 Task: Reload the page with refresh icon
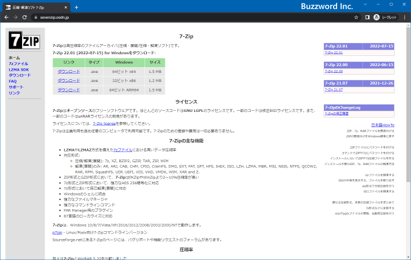(x=24, y=18)
